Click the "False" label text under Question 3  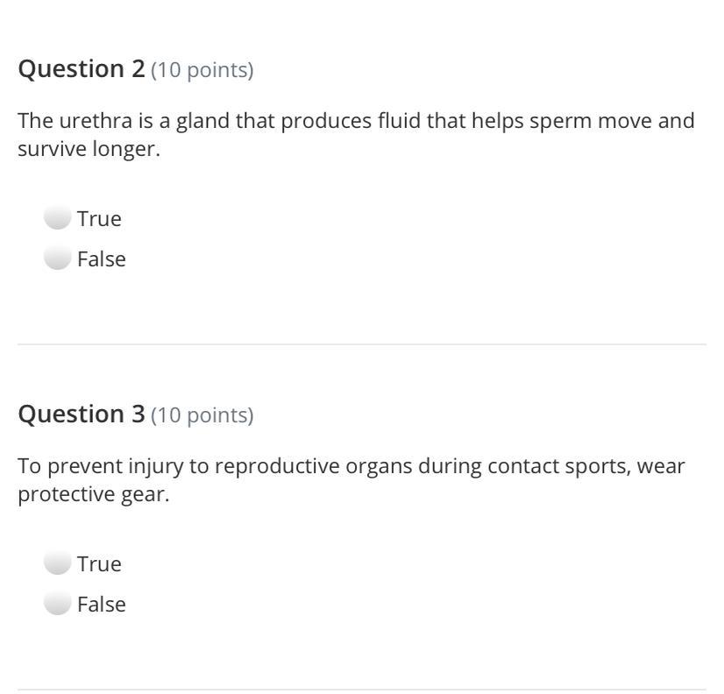point(102,604)
